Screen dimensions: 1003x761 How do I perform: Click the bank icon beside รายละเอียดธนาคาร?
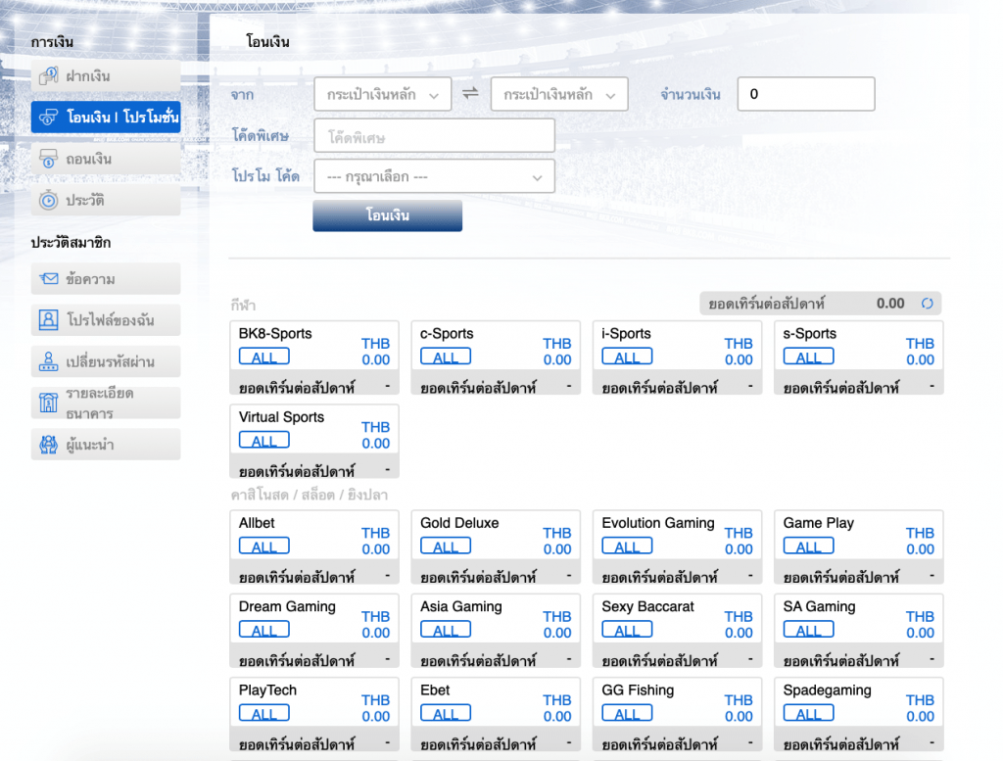(48, 403)
